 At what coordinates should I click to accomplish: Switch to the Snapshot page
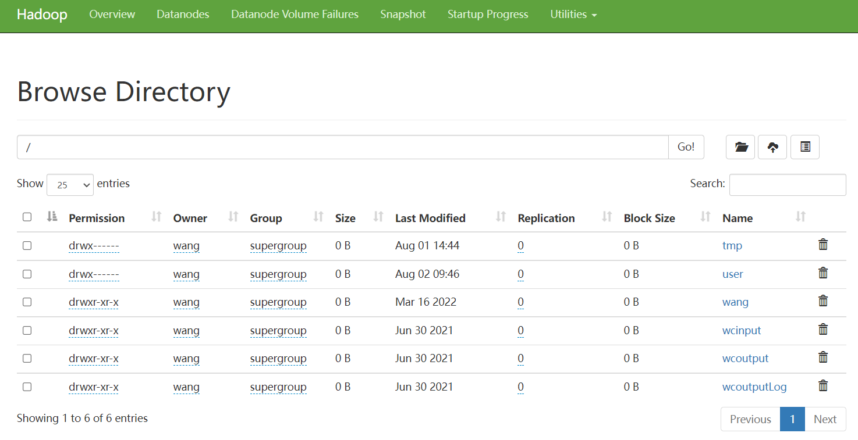coord(403,15)
